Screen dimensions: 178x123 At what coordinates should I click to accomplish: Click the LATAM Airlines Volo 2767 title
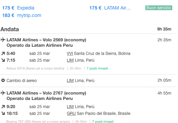point(46,93)
